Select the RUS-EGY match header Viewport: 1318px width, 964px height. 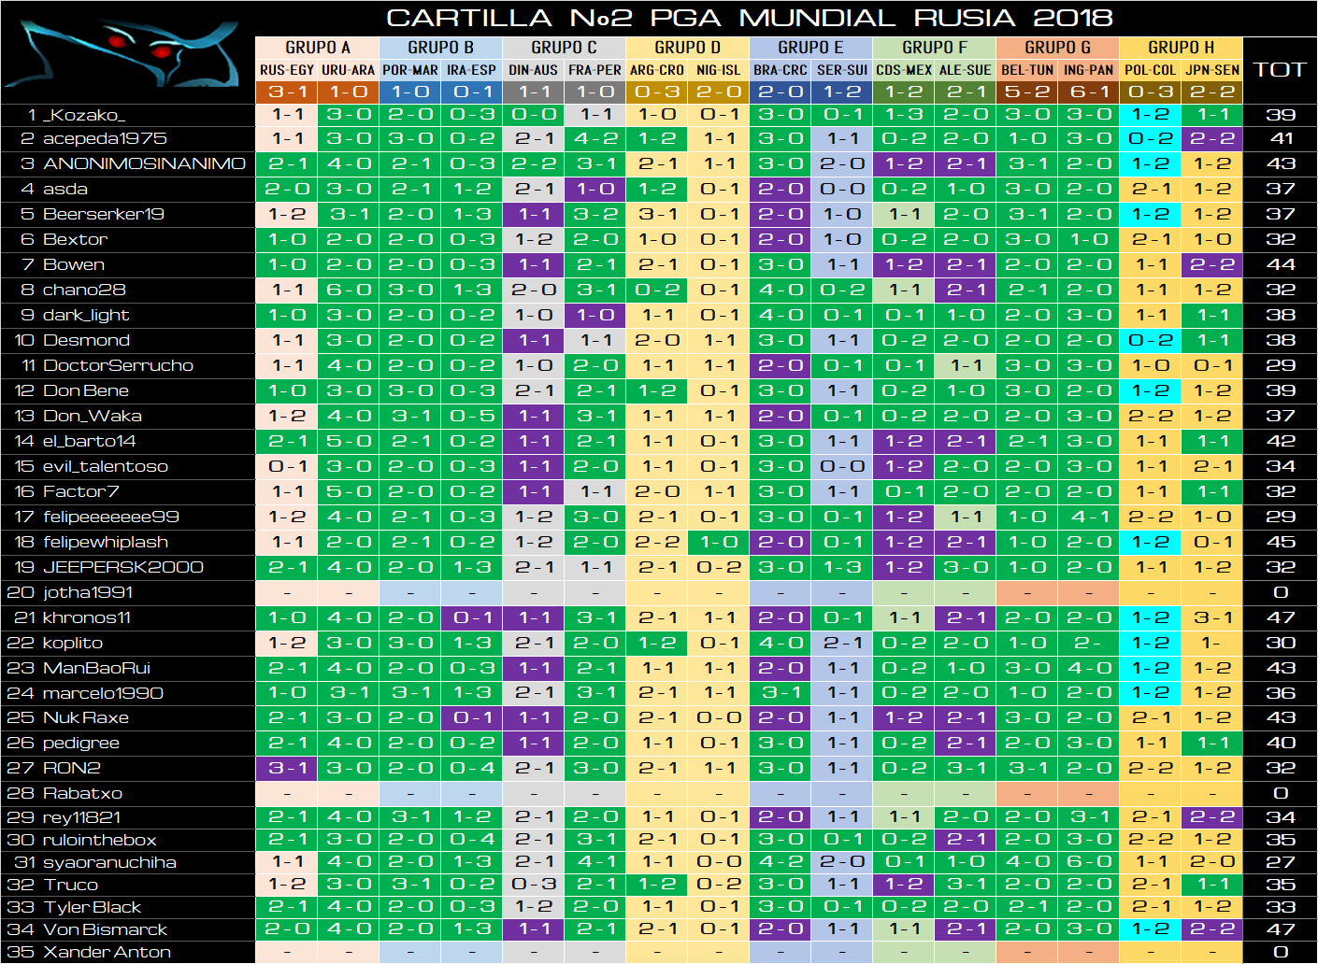287,70
